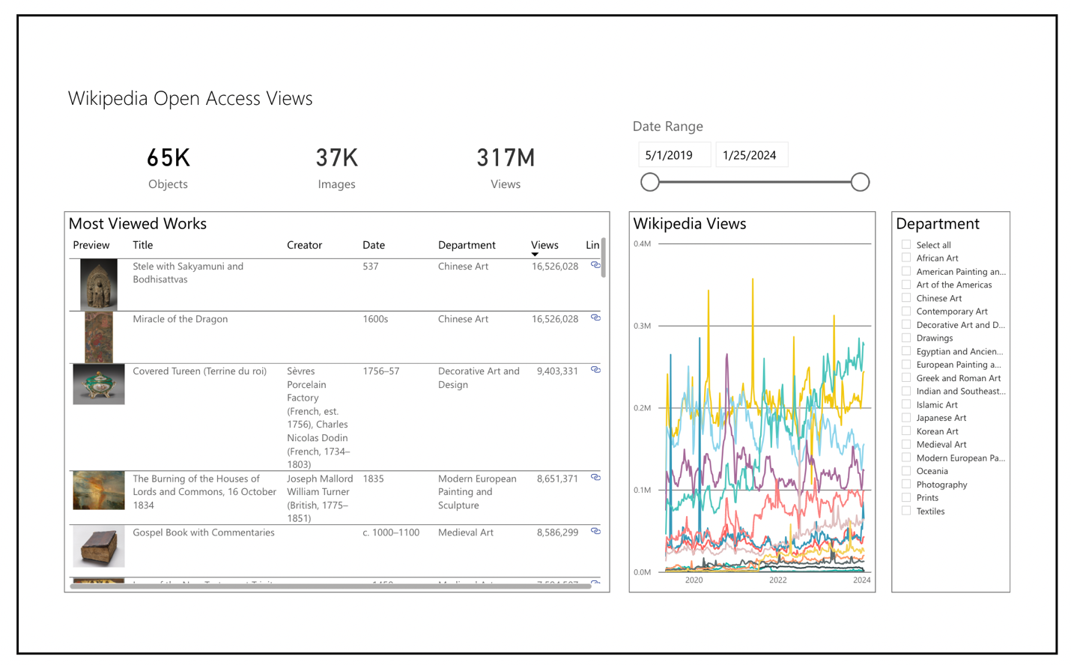Enable the American Painting department filter

click(x=906, y=271)
